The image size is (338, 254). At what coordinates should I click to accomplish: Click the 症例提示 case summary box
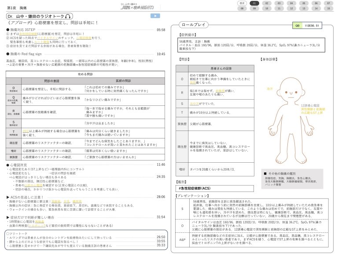point(250,45)
